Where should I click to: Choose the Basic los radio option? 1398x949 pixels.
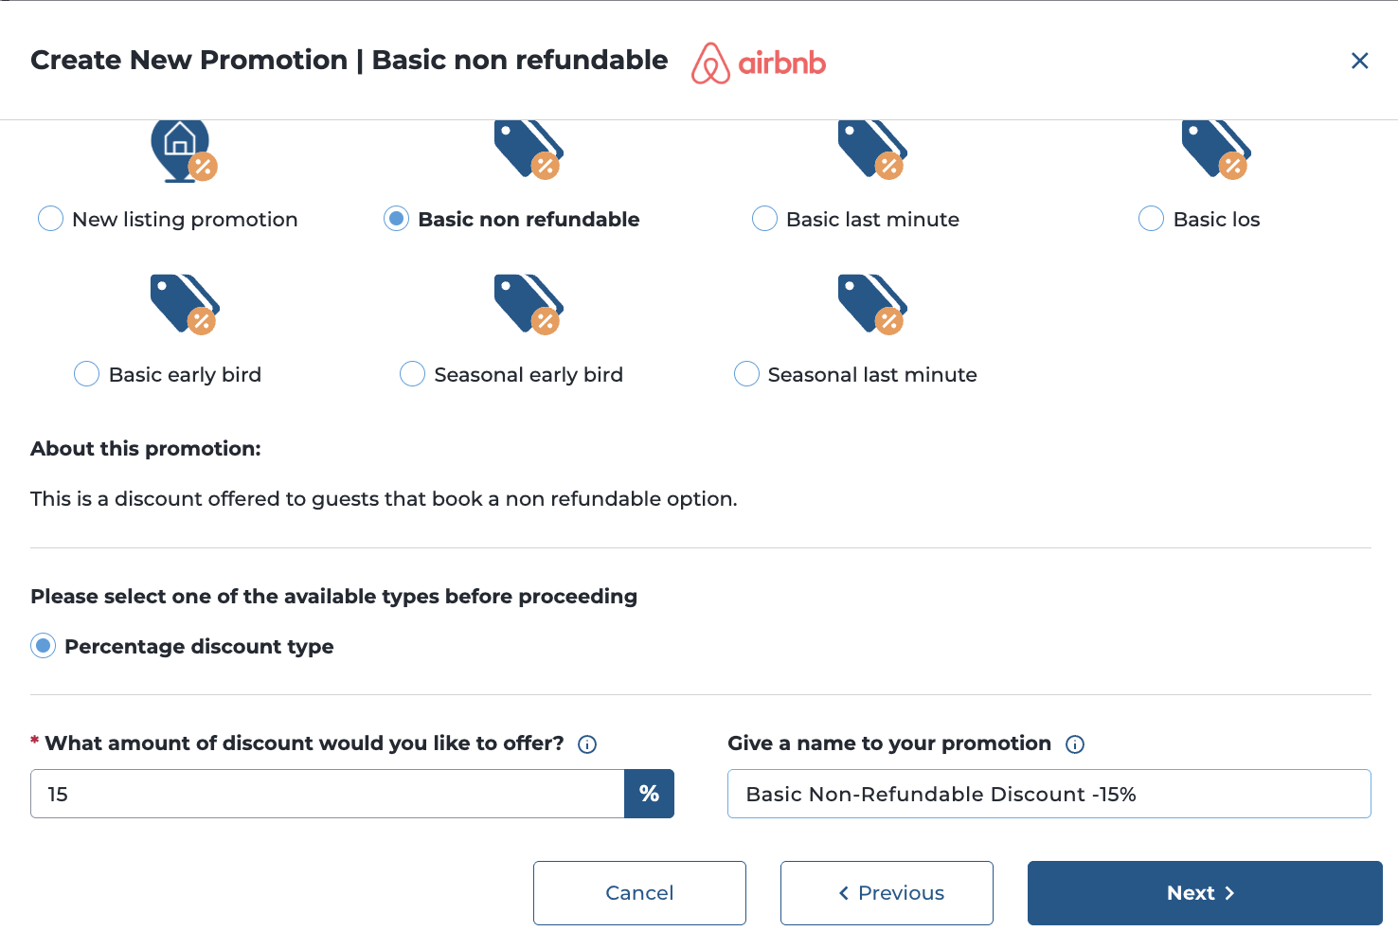[1151, 219]
